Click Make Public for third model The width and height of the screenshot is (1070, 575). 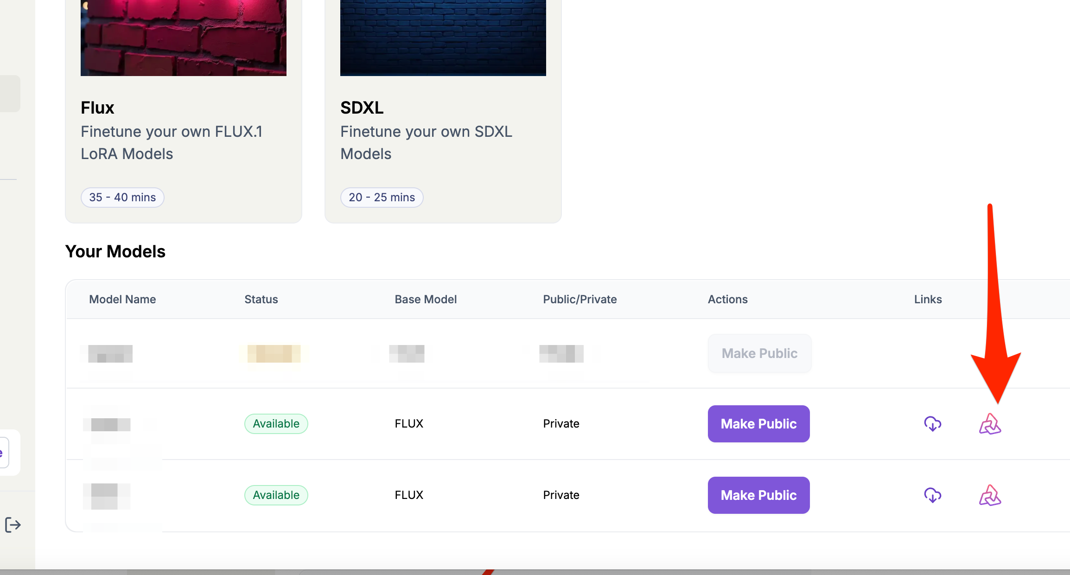[x=758, y=495]
